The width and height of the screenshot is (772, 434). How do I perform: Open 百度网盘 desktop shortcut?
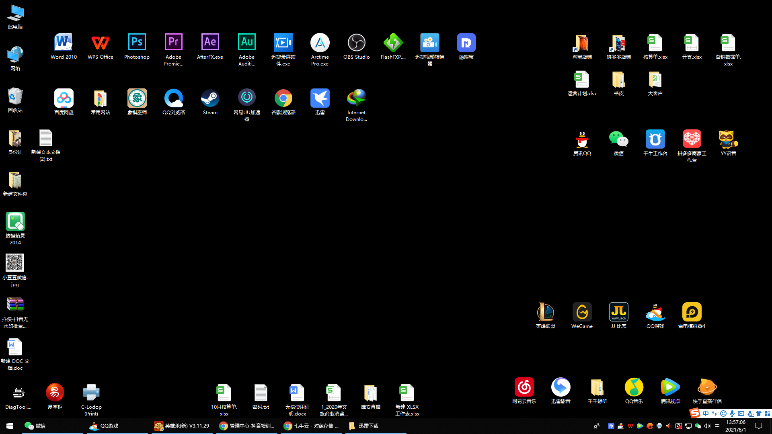pos(64,102)
